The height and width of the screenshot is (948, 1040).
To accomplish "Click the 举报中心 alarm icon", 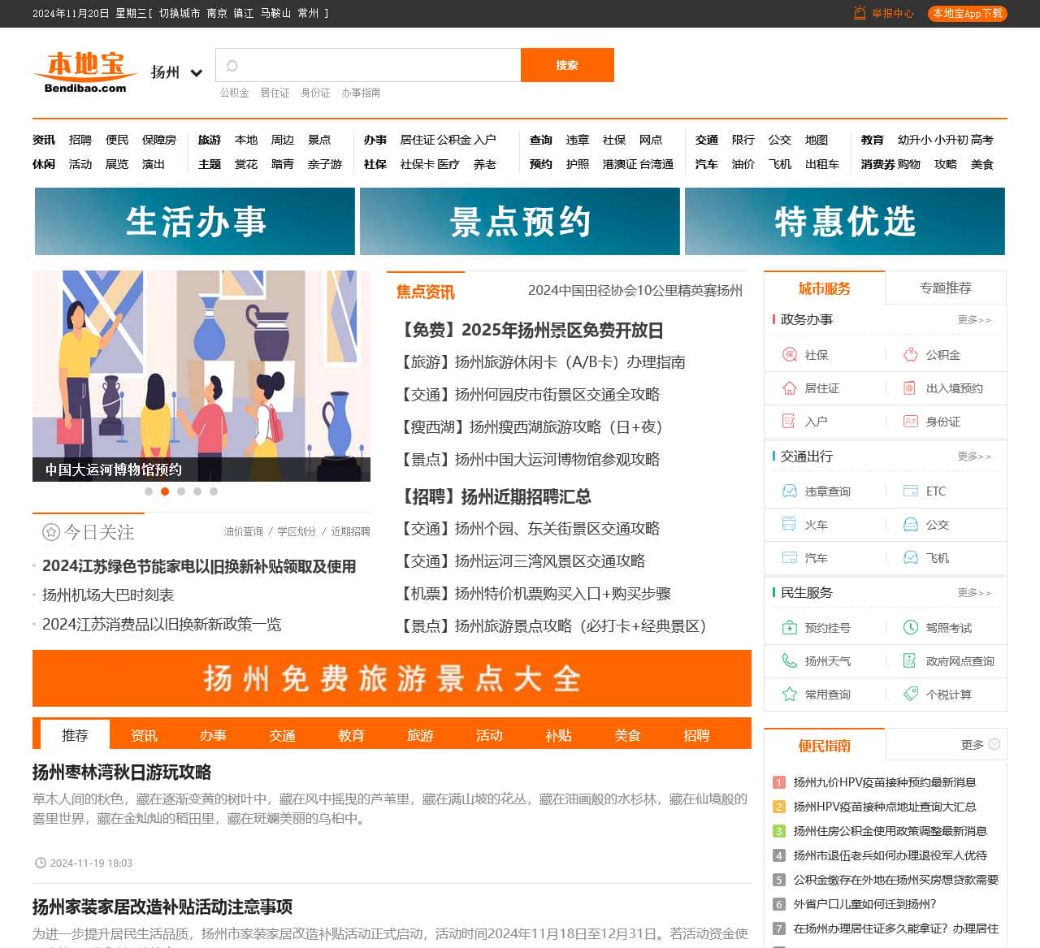I will tap(860, 13).
